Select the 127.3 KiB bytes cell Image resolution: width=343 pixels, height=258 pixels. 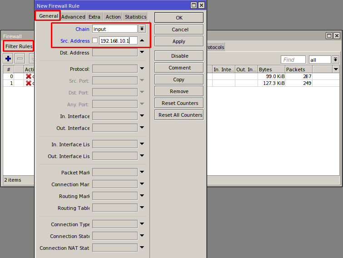pyautogui.click(x=271, y=83)
